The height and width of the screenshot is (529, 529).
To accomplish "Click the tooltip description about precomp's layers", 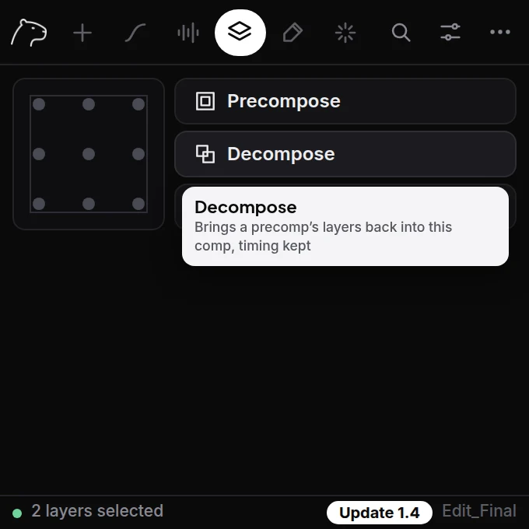I will coord(323,236).
